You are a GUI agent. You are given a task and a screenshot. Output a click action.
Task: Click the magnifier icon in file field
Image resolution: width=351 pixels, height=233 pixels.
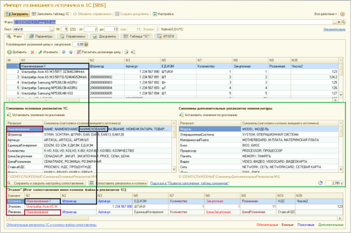tap(343, 22)
